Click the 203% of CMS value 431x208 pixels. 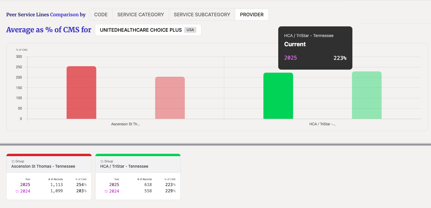click(x=81, y=191)
